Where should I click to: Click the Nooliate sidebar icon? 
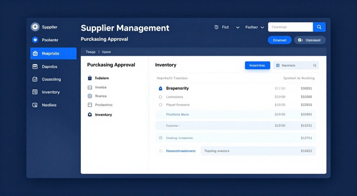[35, 105]
